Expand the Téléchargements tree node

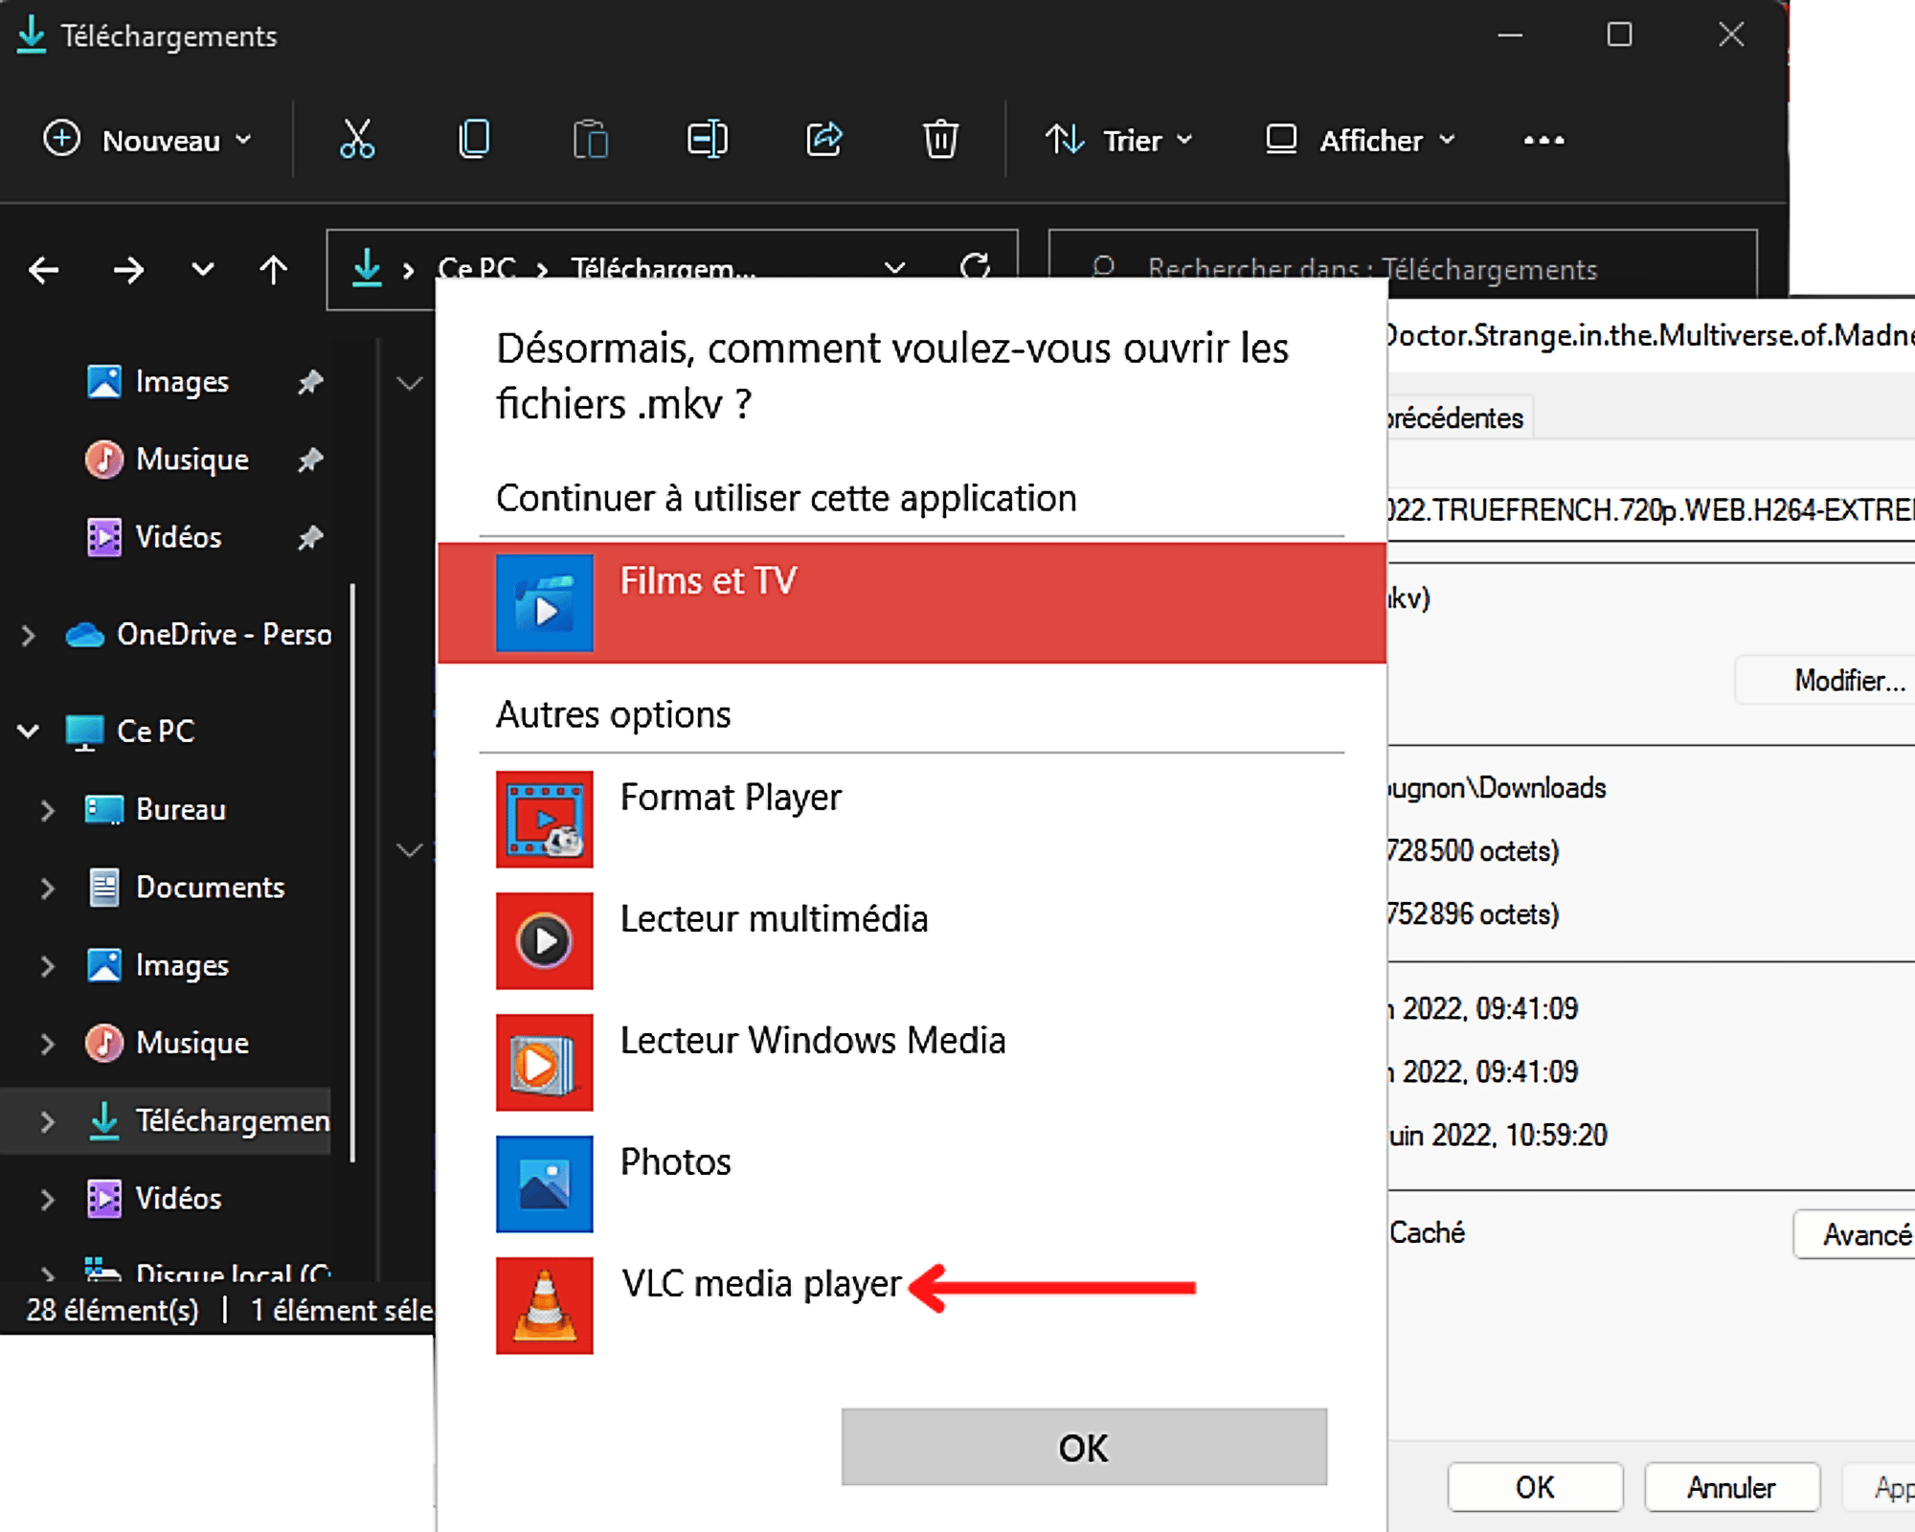[x=47, y=1121]
